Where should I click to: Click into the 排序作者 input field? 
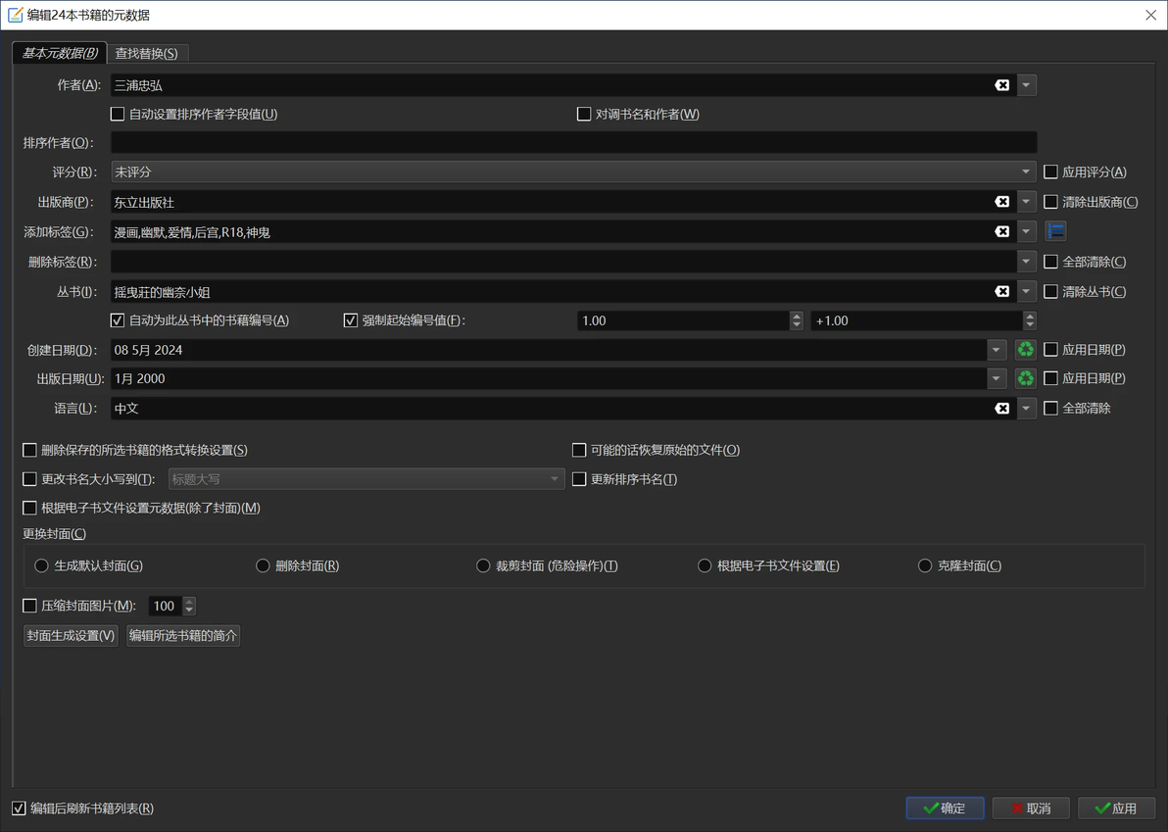coord(573,142)
